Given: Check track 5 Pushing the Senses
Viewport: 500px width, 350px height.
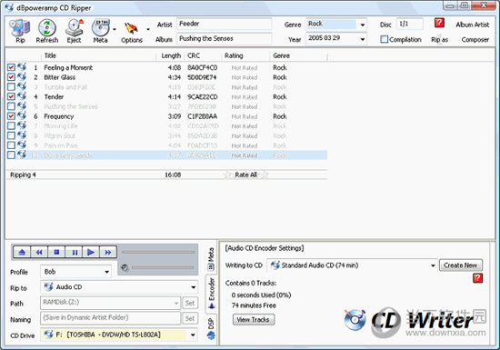Looking at the screenshot, I should [x=11, y=106].
